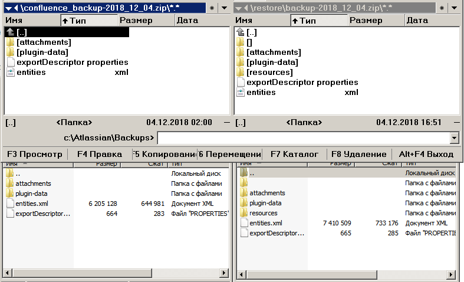Click size value 6 205 128 in lower-left window
Viewport: 464px width, 282px height.
tap(103, 204)
